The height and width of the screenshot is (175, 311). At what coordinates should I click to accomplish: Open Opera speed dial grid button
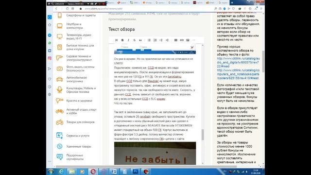point(73,9)
